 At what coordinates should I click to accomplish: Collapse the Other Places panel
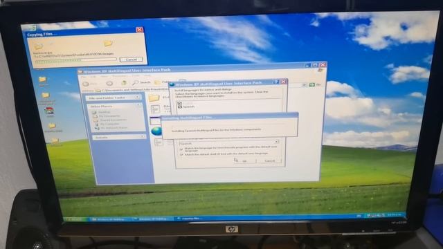click(138, 106)
